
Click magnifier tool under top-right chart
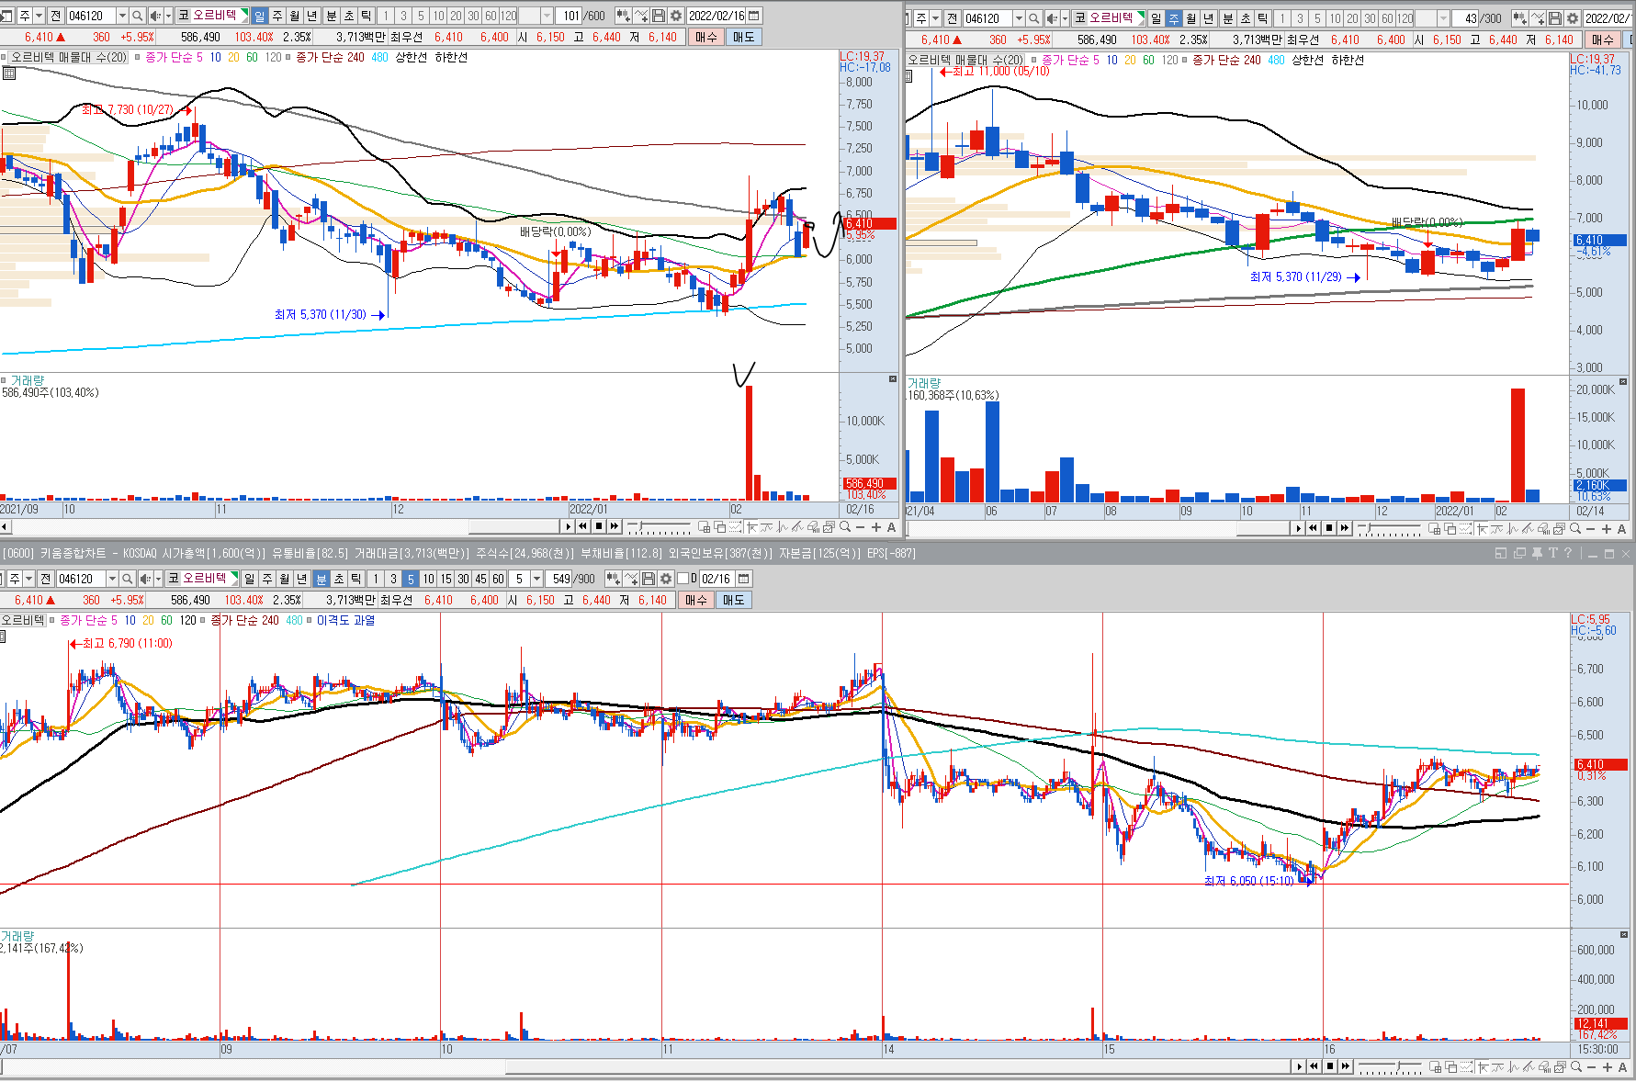pos(1574,529)
